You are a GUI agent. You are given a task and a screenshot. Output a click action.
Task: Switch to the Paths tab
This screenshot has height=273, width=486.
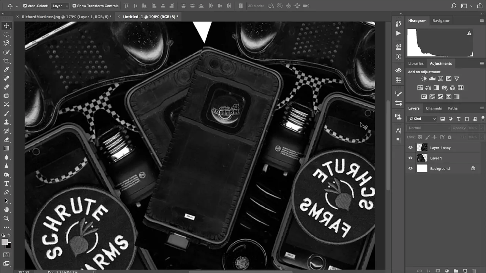(453, 108)
